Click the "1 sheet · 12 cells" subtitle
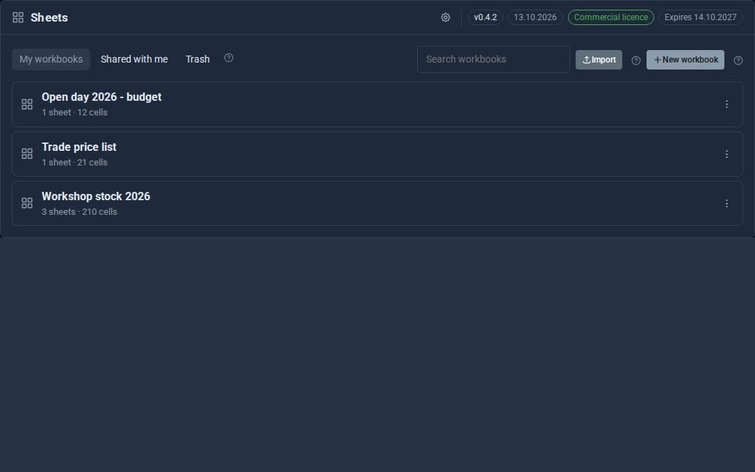This screenshot has width=755, height=472. (74, 112)
